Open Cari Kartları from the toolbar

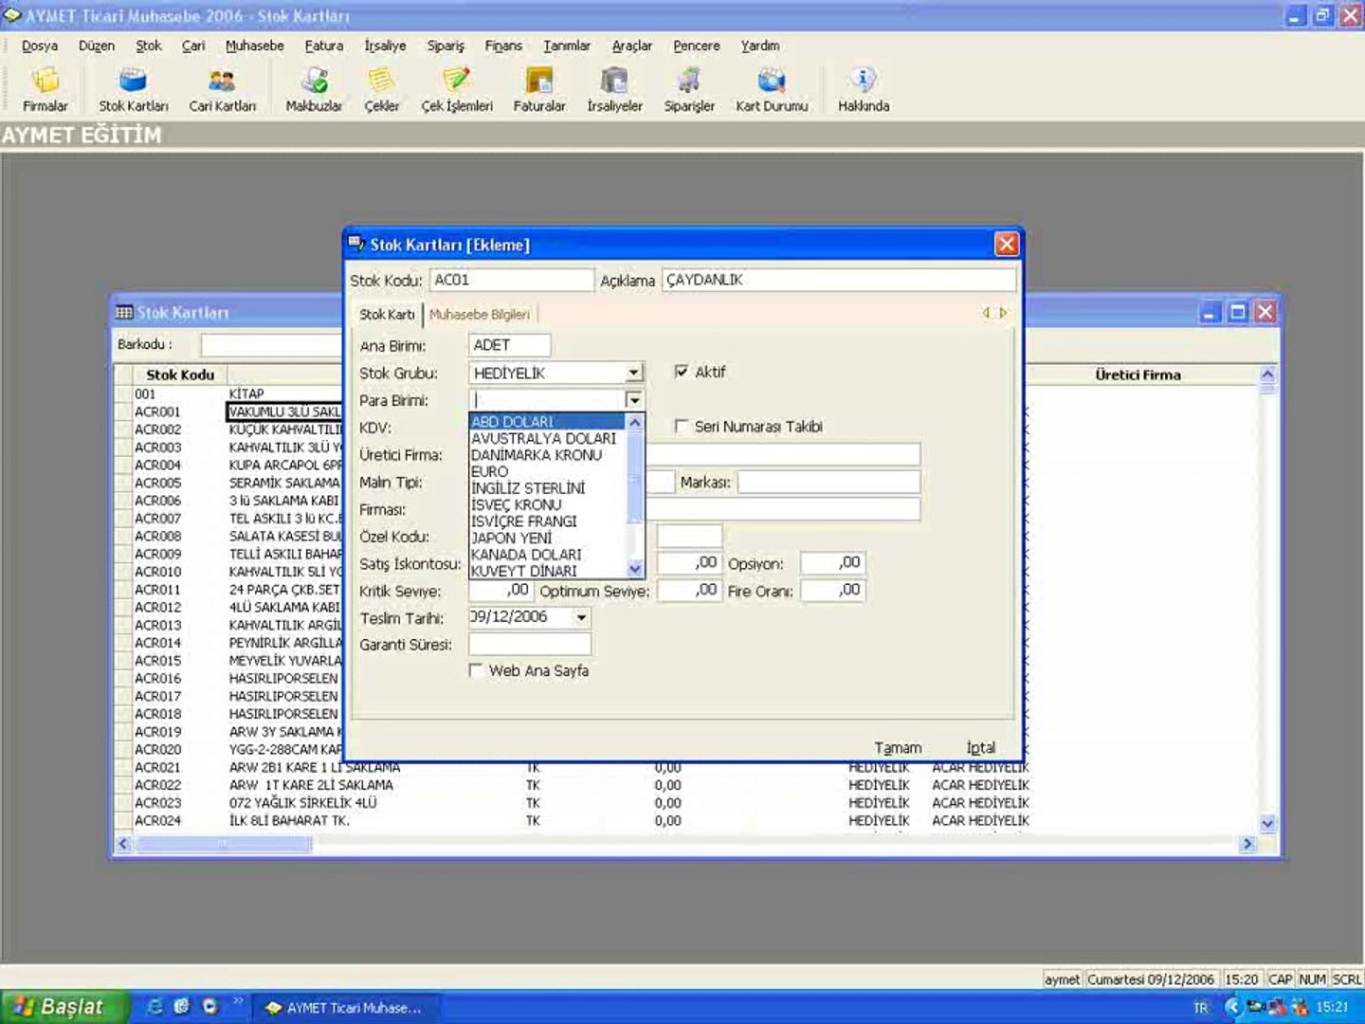[222, 89]
